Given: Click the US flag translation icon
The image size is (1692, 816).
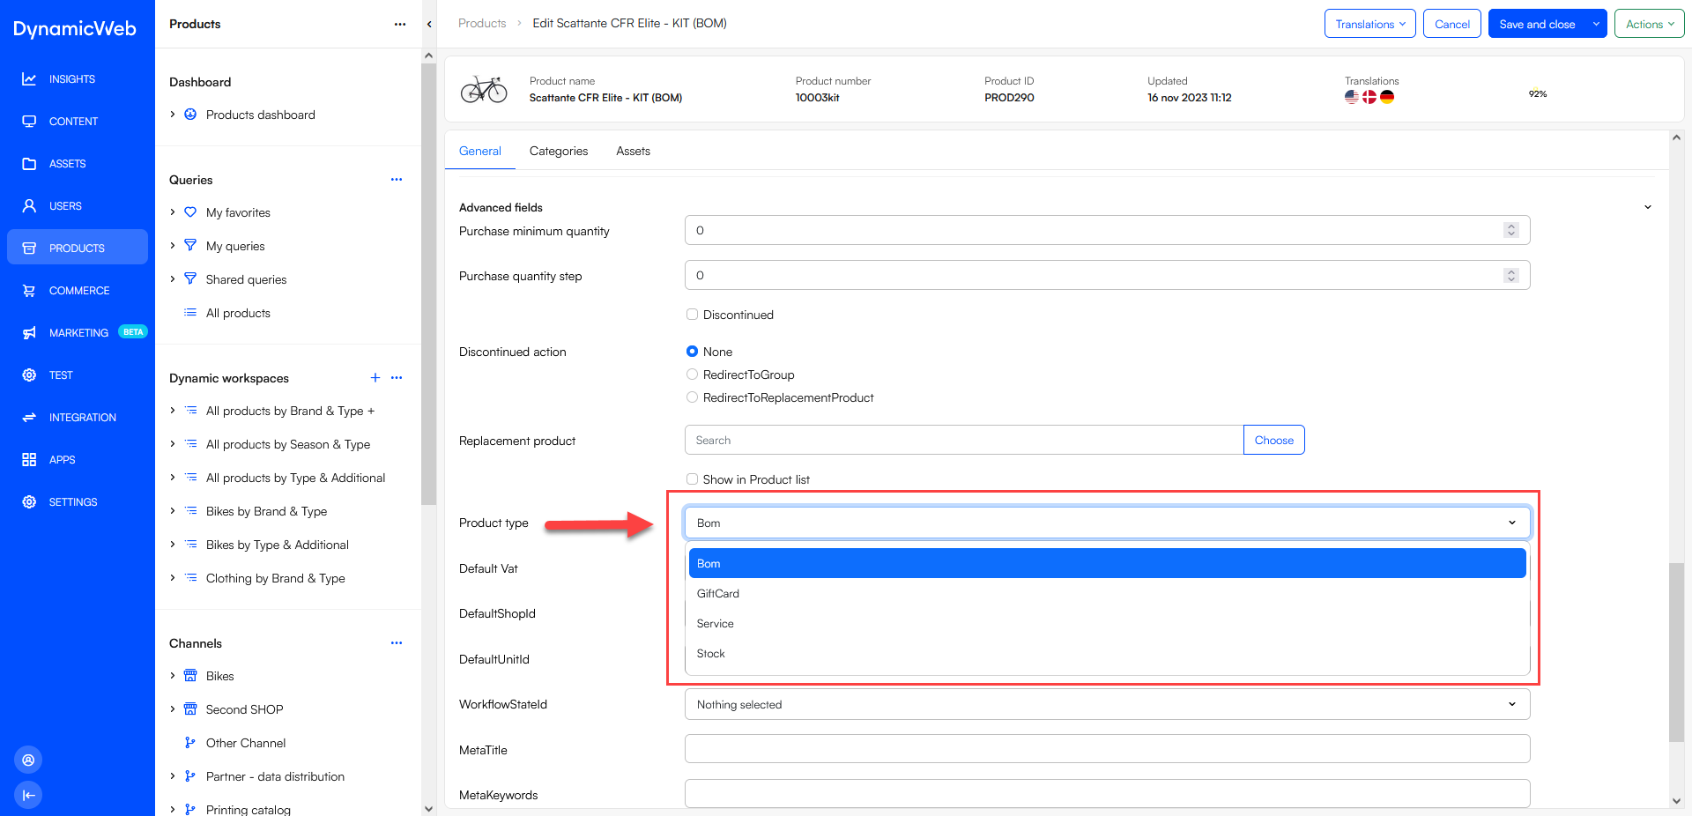Looking at the screenshot, I should [x=1352, y=97].
